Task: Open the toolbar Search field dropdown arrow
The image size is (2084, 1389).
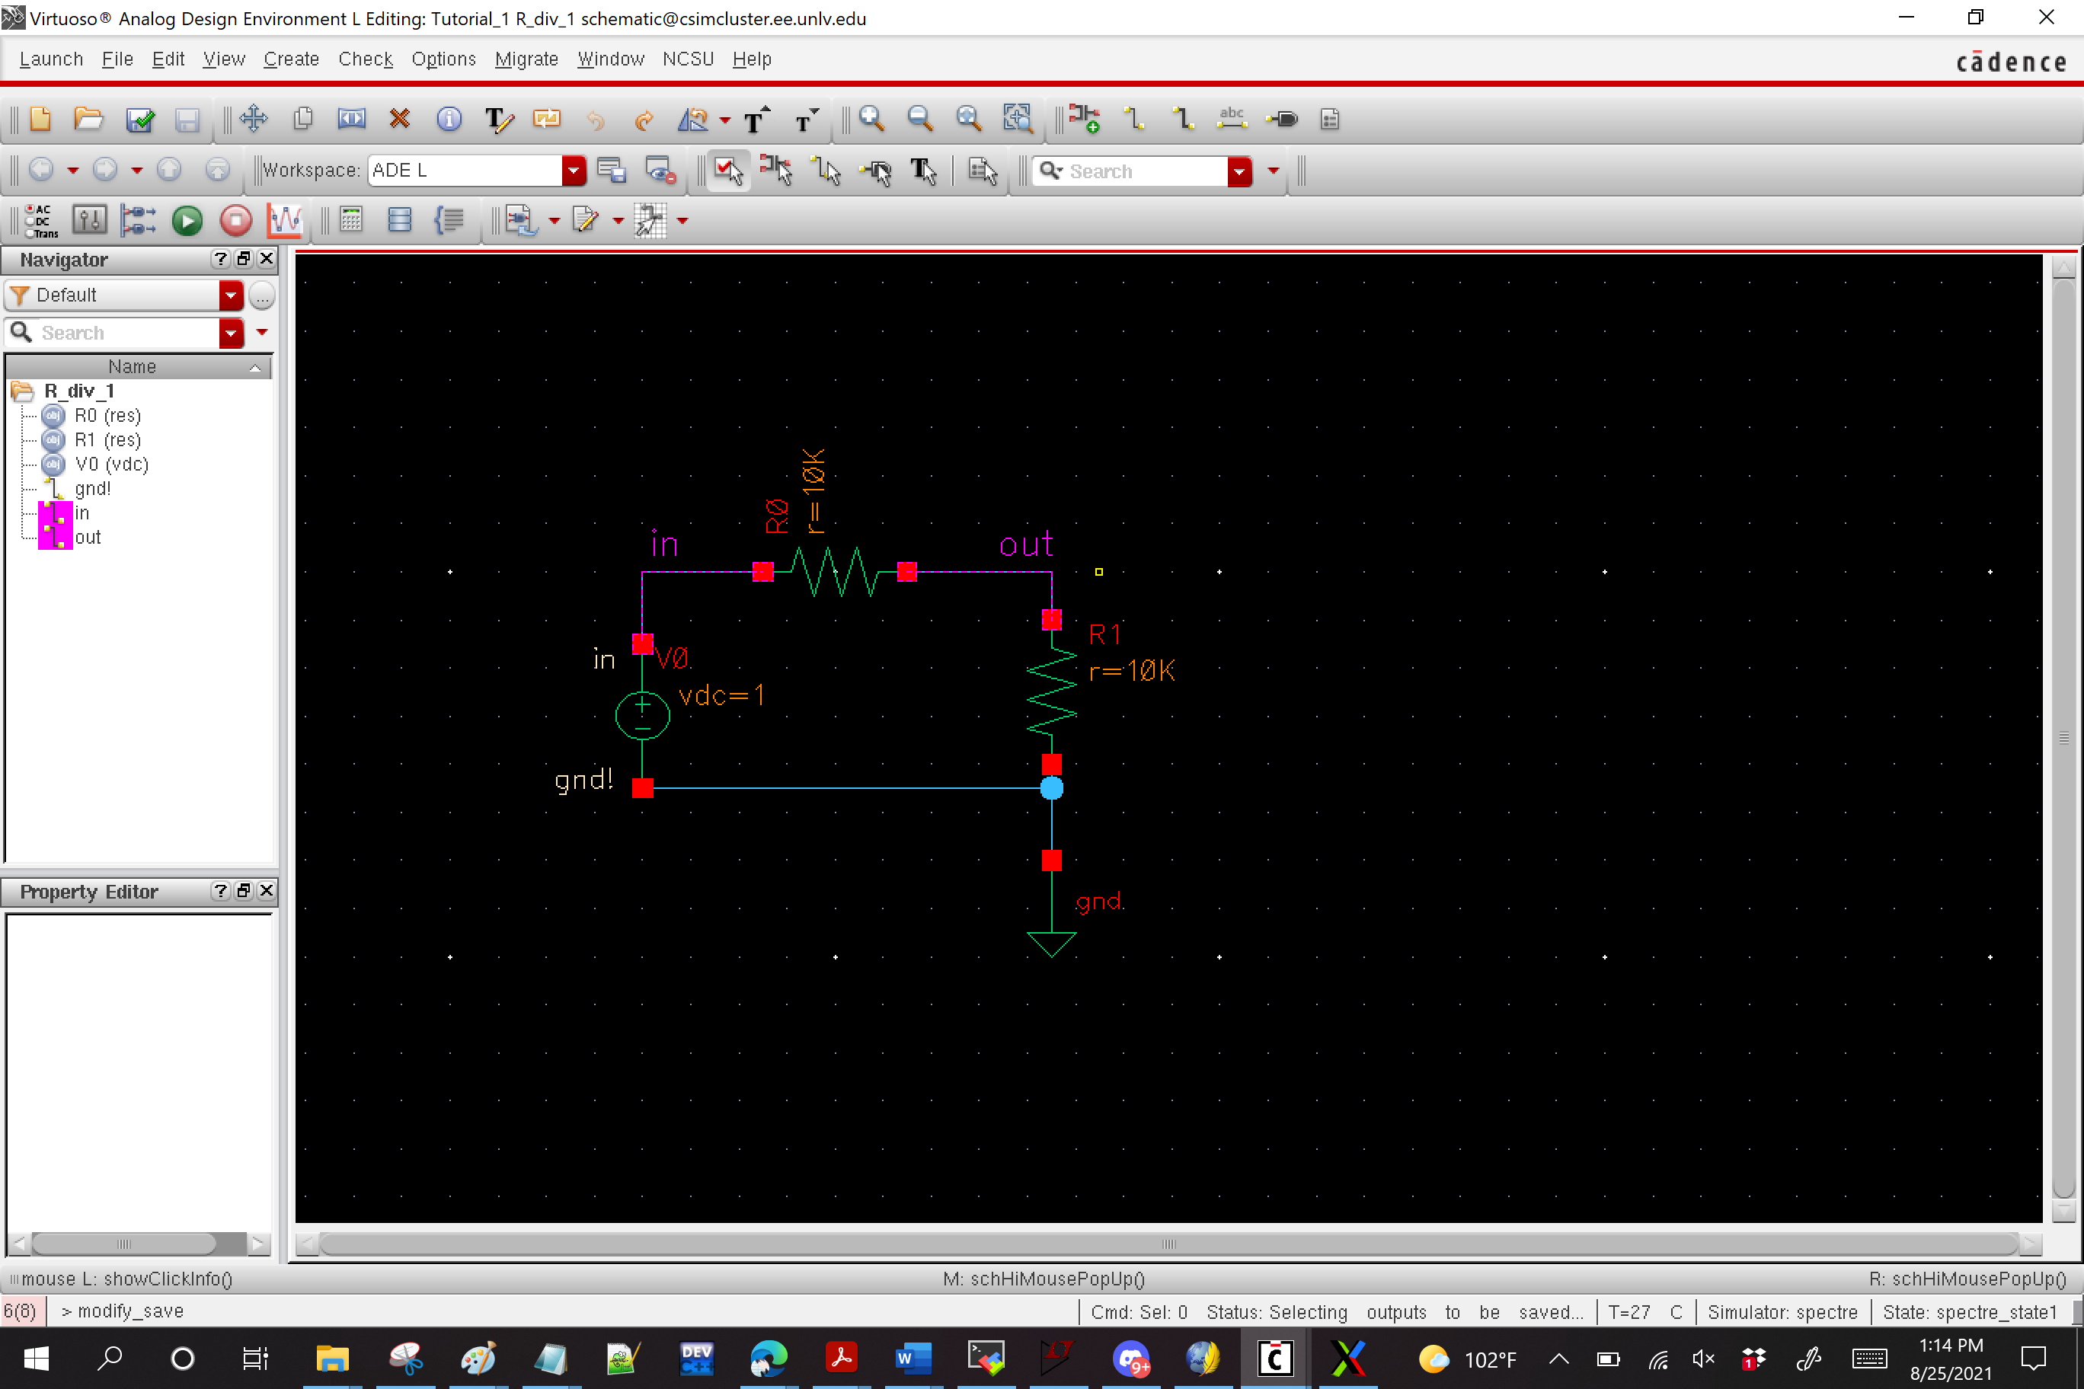Action: click(1239, 171)
